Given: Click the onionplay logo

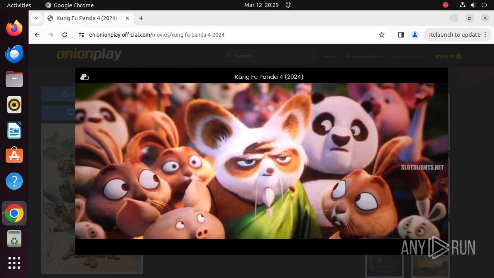Looking at the screenshot, I should (x=89, y=55).
